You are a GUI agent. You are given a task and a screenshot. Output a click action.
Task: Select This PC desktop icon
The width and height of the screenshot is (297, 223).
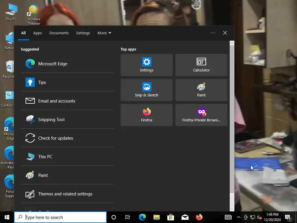pyautogui.click(x=11, y=12)
